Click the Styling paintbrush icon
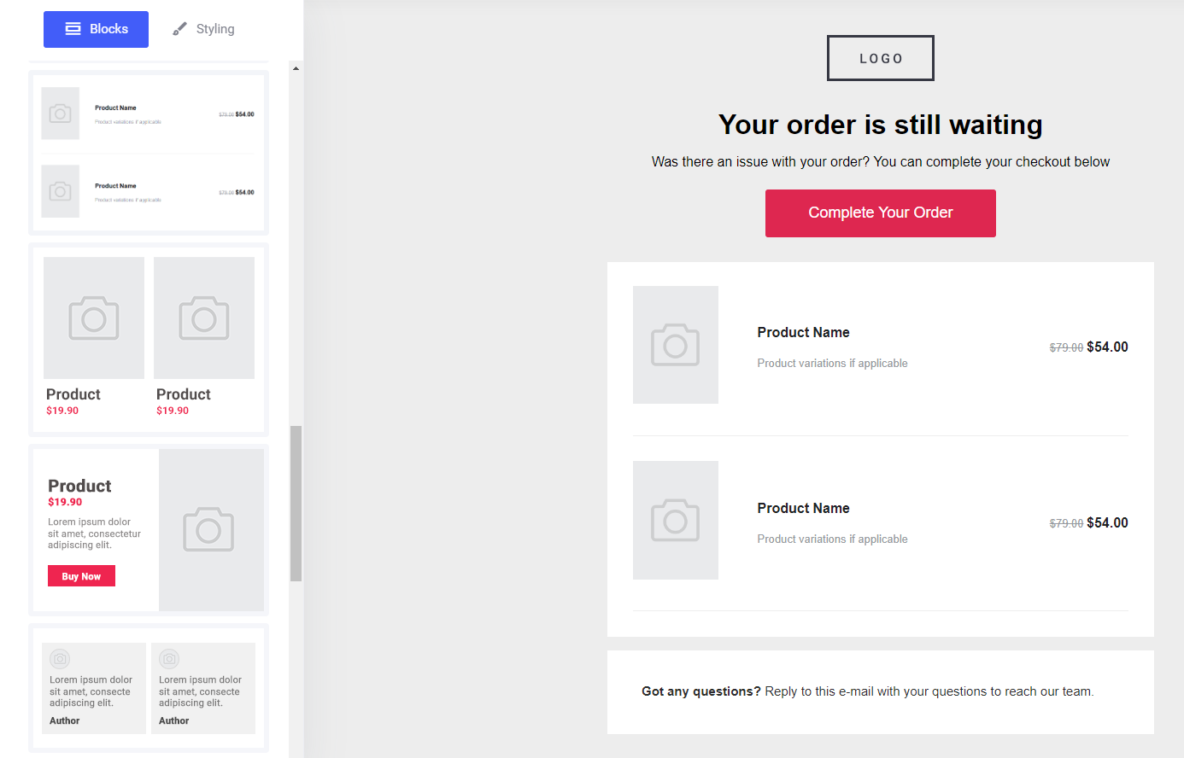Screen dimensions: 1184x758 tap(179, 29)
